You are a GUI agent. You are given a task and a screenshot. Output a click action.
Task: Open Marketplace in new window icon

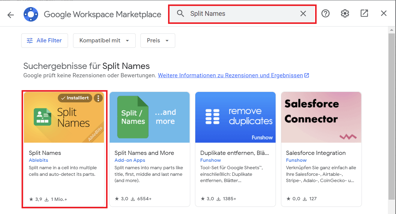(x=364, y=13)
